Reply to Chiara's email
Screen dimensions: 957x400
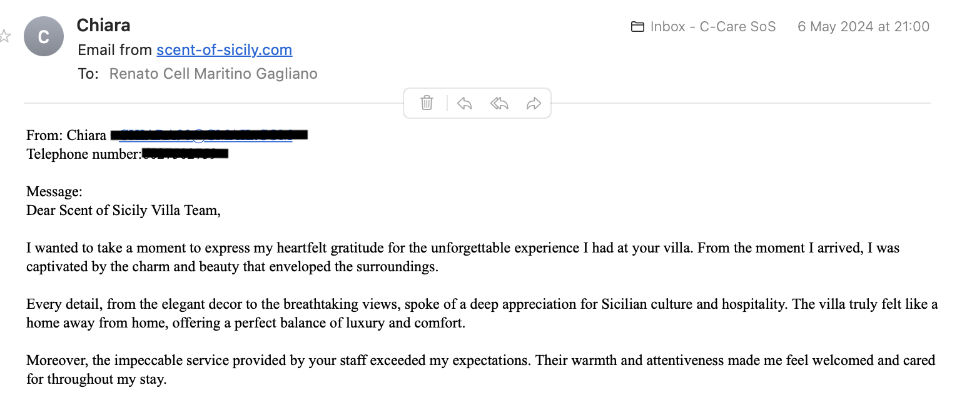464,103
